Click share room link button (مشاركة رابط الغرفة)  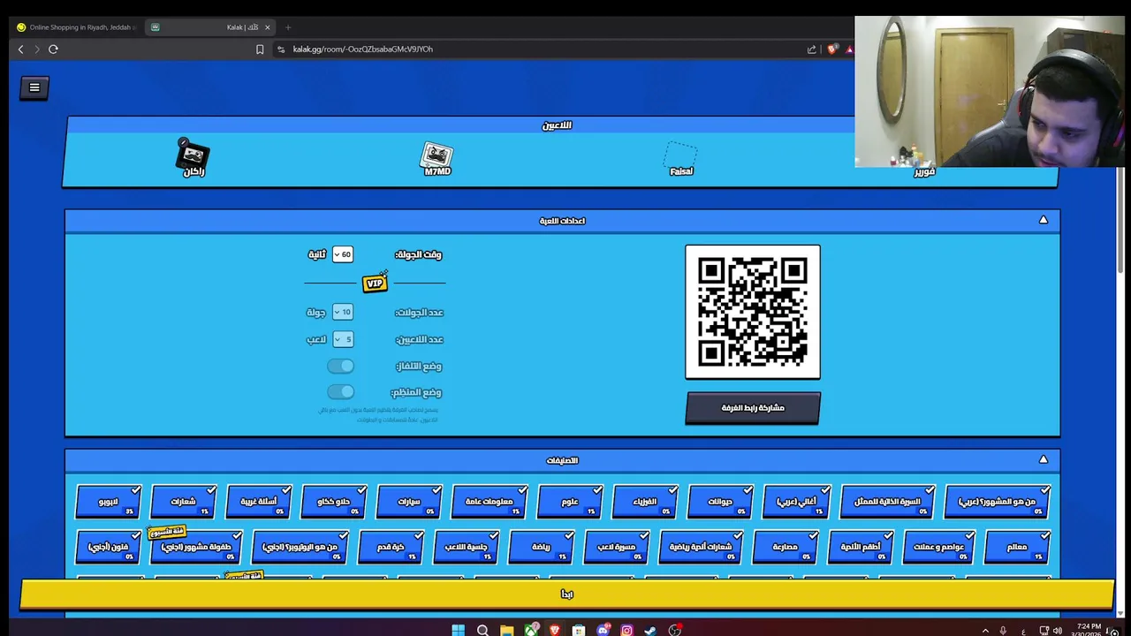pos(753,408)
